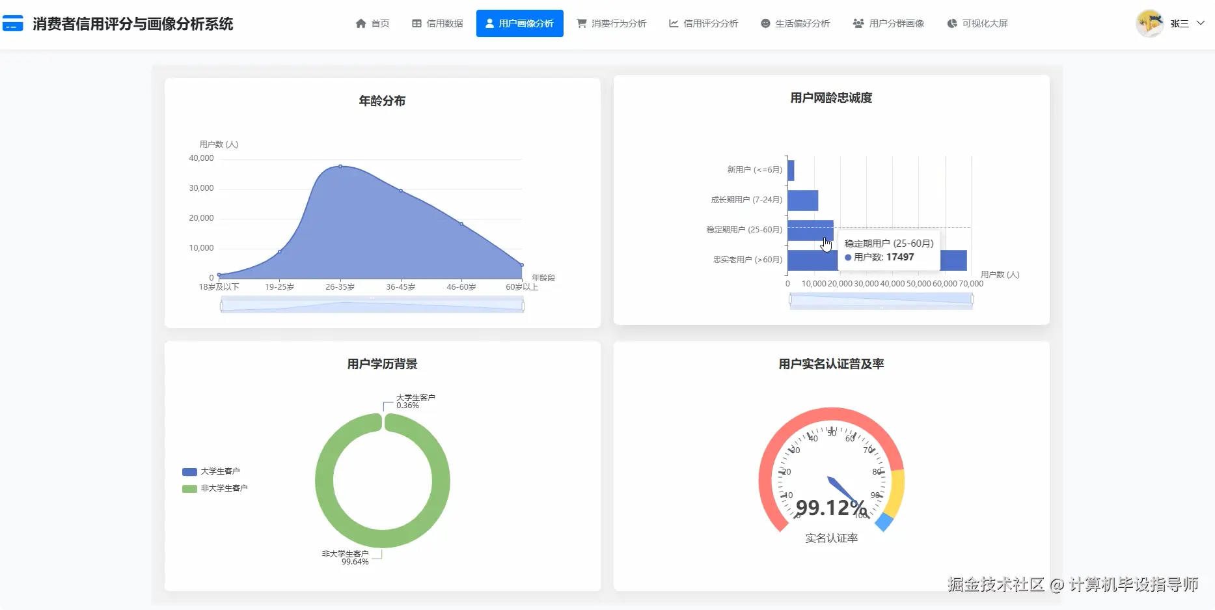The width and height of the screenshot is (1215, 610).
Task: Click the 可视化大屏 navigation link
Action: click(x=977, y=23)
